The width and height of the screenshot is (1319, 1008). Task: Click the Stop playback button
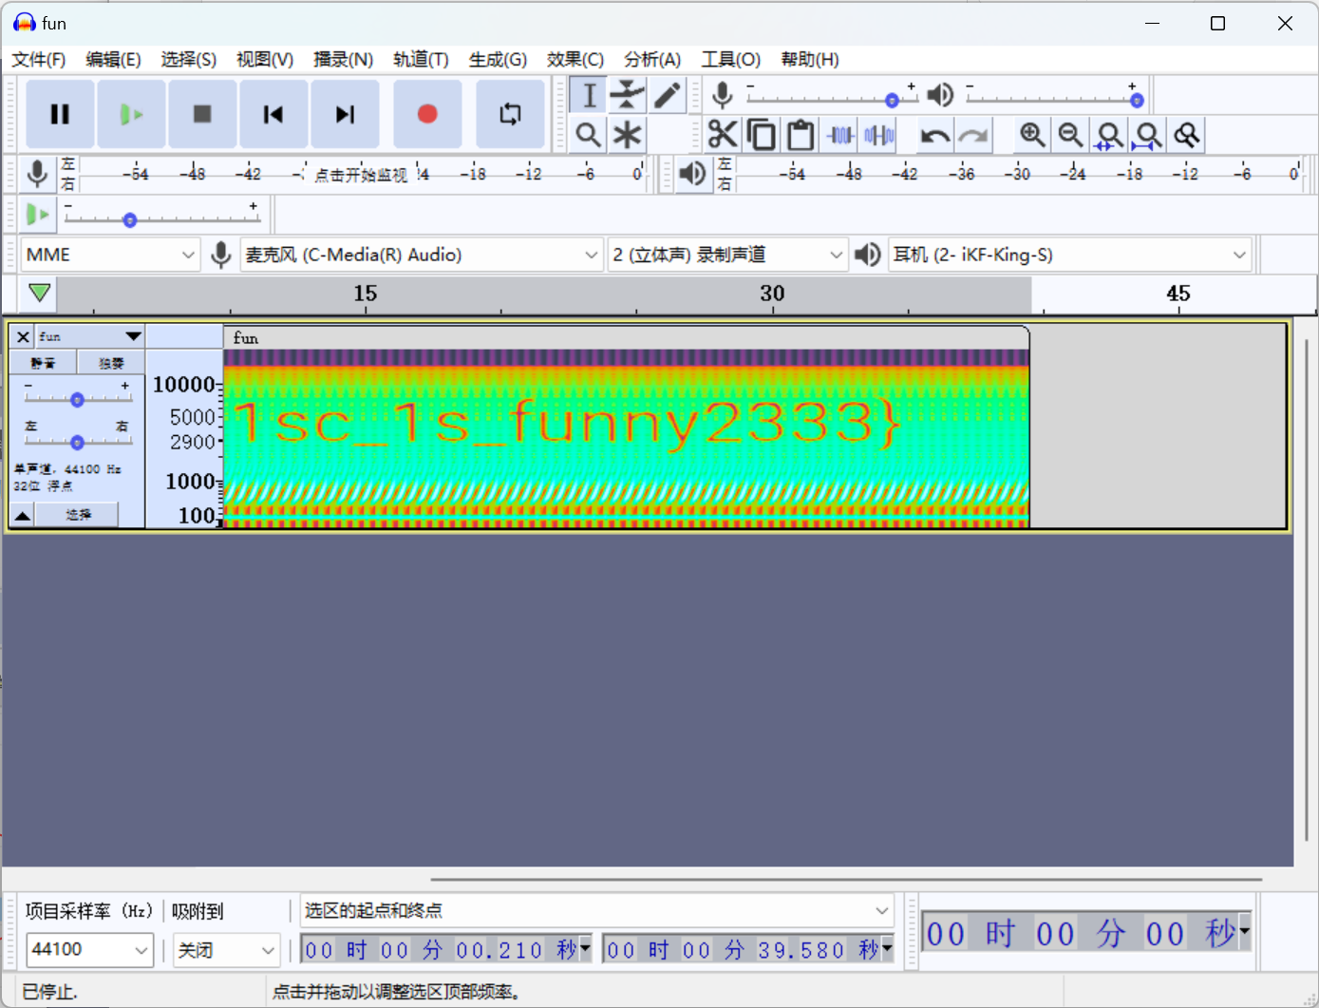pos(202,114)
